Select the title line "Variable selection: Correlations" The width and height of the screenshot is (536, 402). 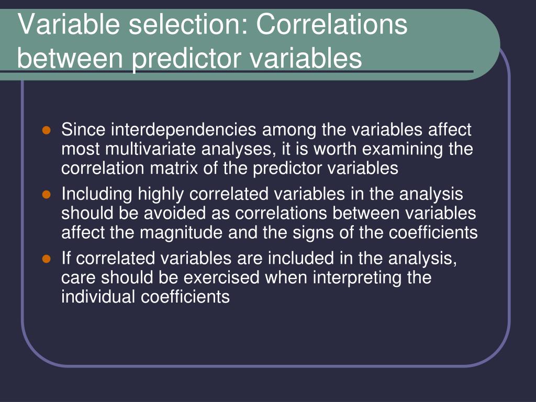pos(213,24)
